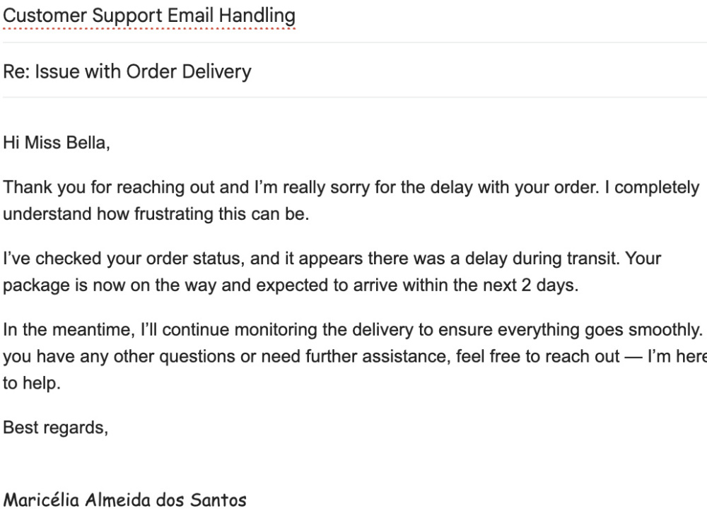707x530 pixels.
Task: Click the closing line 'Best regards,'
Action: coord(55,428)
